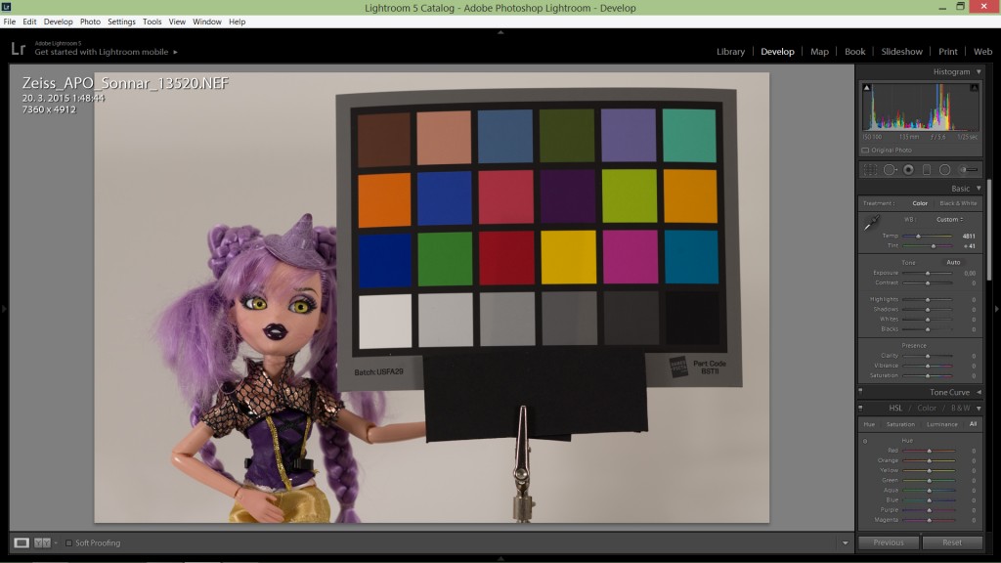Screen dimensions: 1001x563
Task: Open the Develop menu
Action: 58,22
